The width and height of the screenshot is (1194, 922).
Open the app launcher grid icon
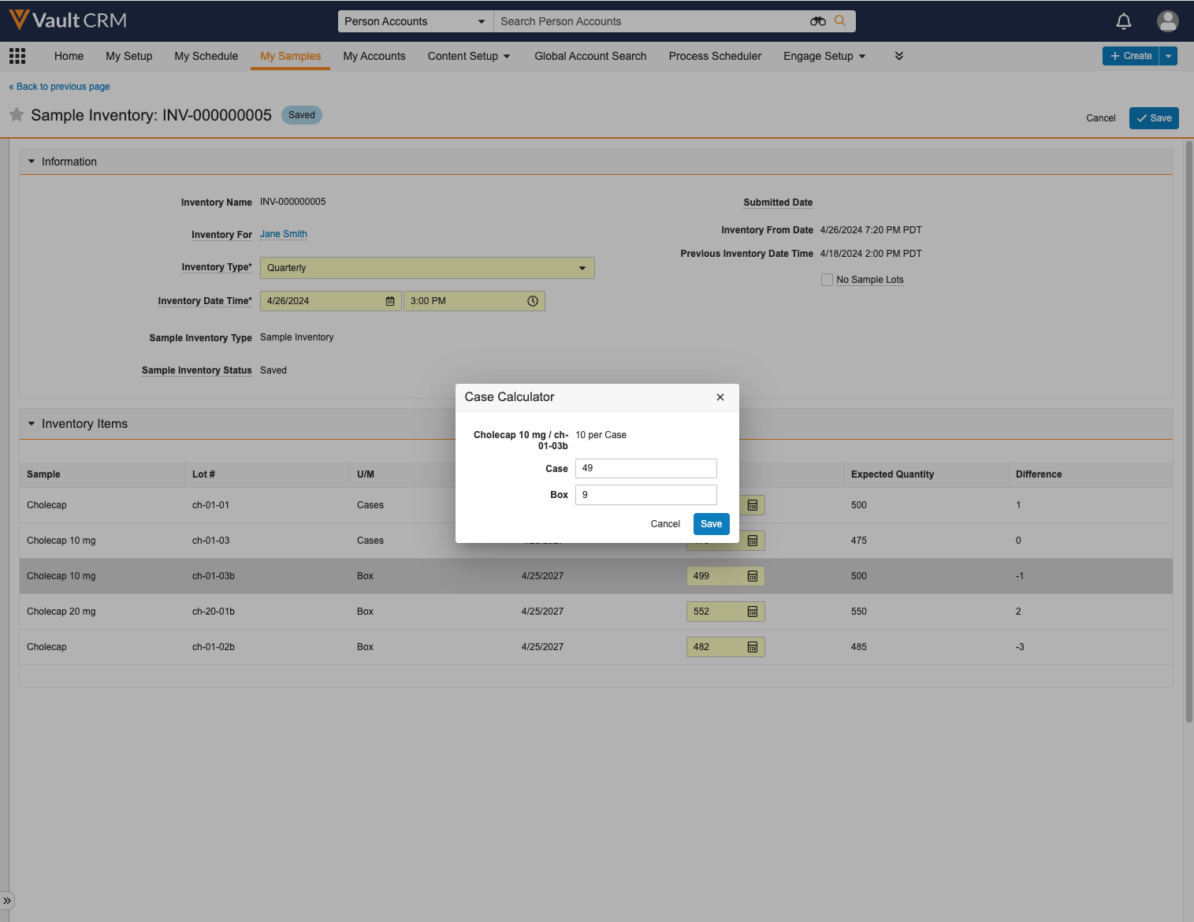point(17,56)
